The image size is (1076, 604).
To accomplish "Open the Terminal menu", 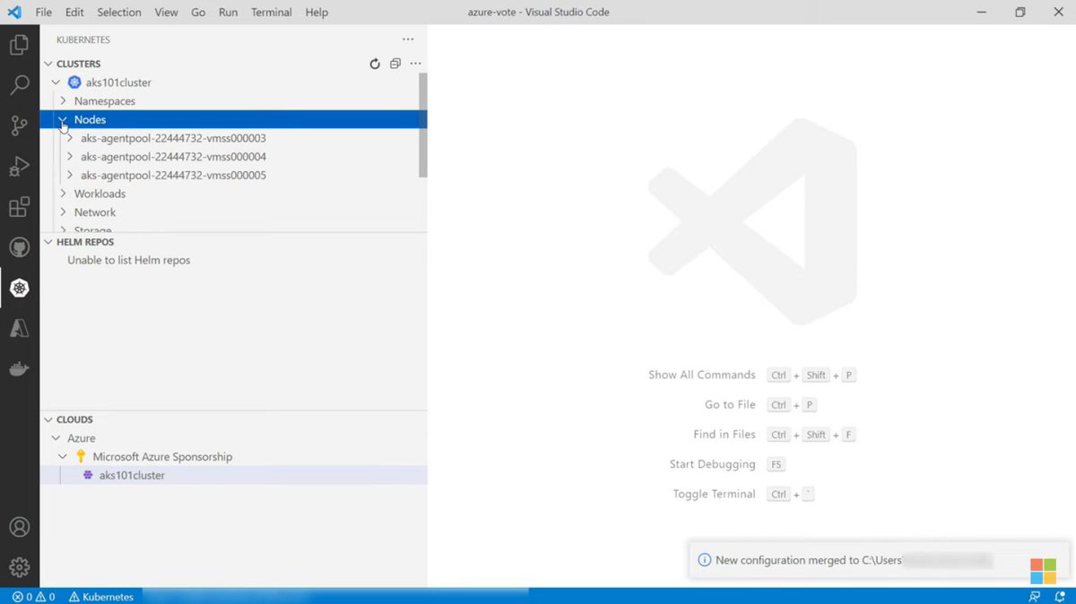I will coord(272,12).
